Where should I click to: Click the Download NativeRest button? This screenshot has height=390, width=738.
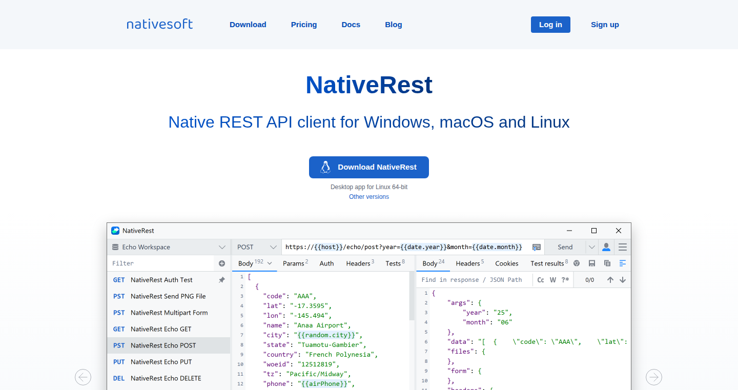pos(369,167)
